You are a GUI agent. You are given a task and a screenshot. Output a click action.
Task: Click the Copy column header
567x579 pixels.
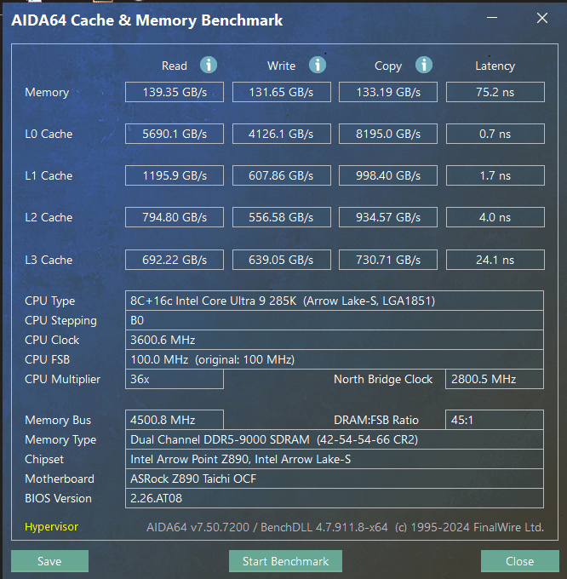(x=388, y=66)
